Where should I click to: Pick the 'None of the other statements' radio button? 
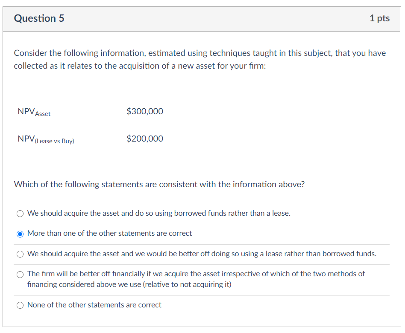[20, 305]
